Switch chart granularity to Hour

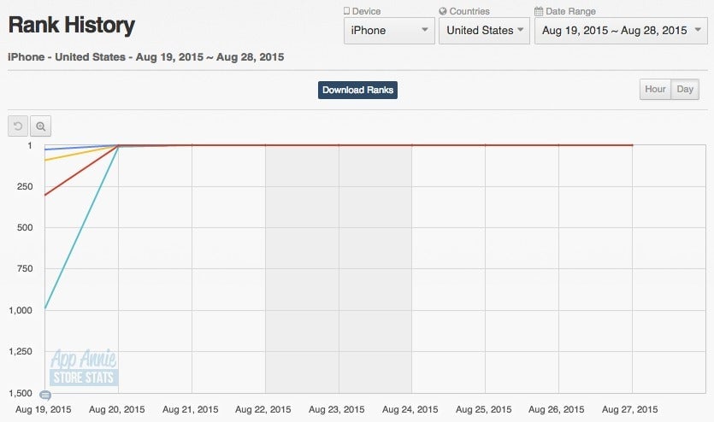coord(655,89)
